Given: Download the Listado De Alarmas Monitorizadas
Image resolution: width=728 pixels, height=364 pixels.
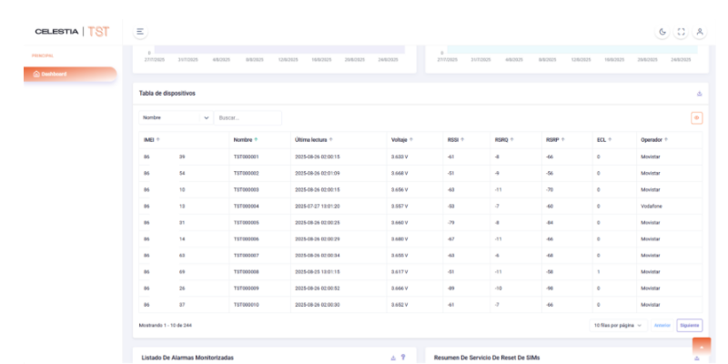Looking at the screenshot, I should point(393,358).
